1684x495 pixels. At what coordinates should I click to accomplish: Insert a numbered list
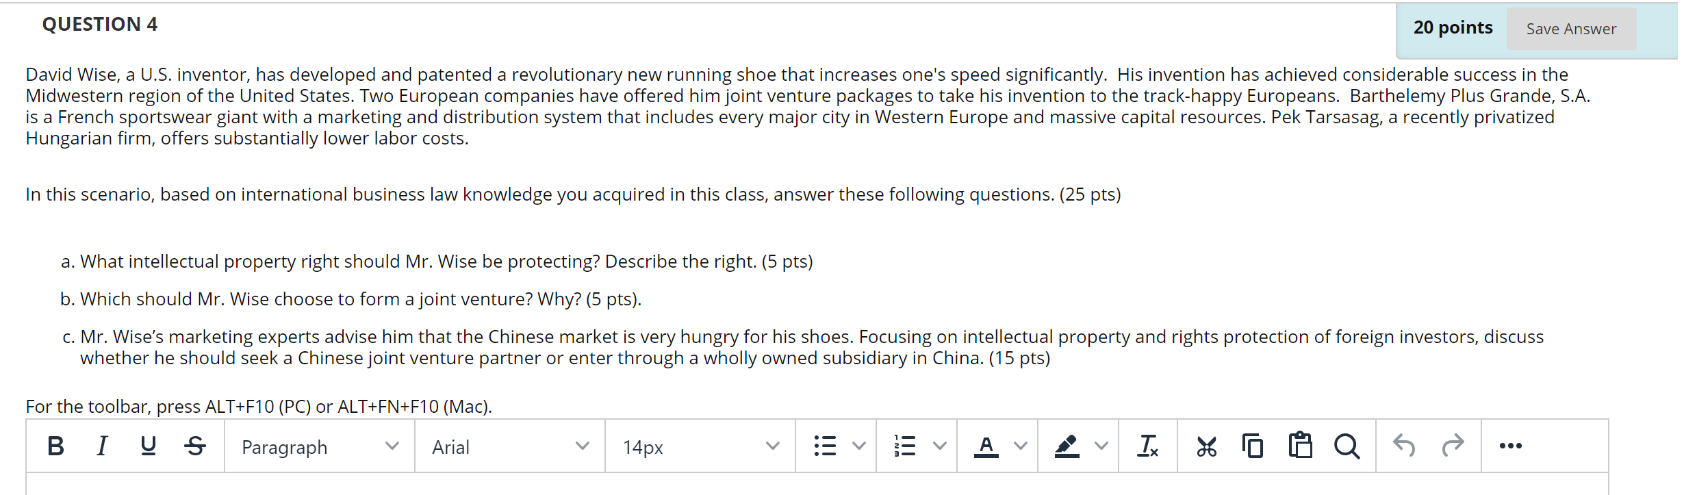[905, 446]
